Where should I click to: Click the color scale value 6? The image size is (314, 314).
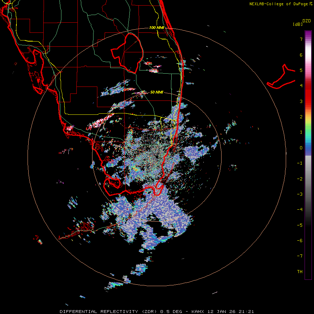coord(301,55)
